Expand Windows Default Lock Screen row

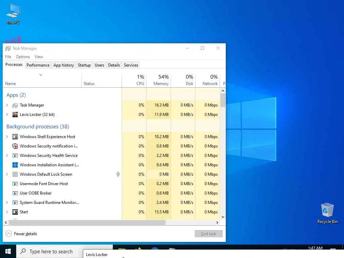coord(7,174)
